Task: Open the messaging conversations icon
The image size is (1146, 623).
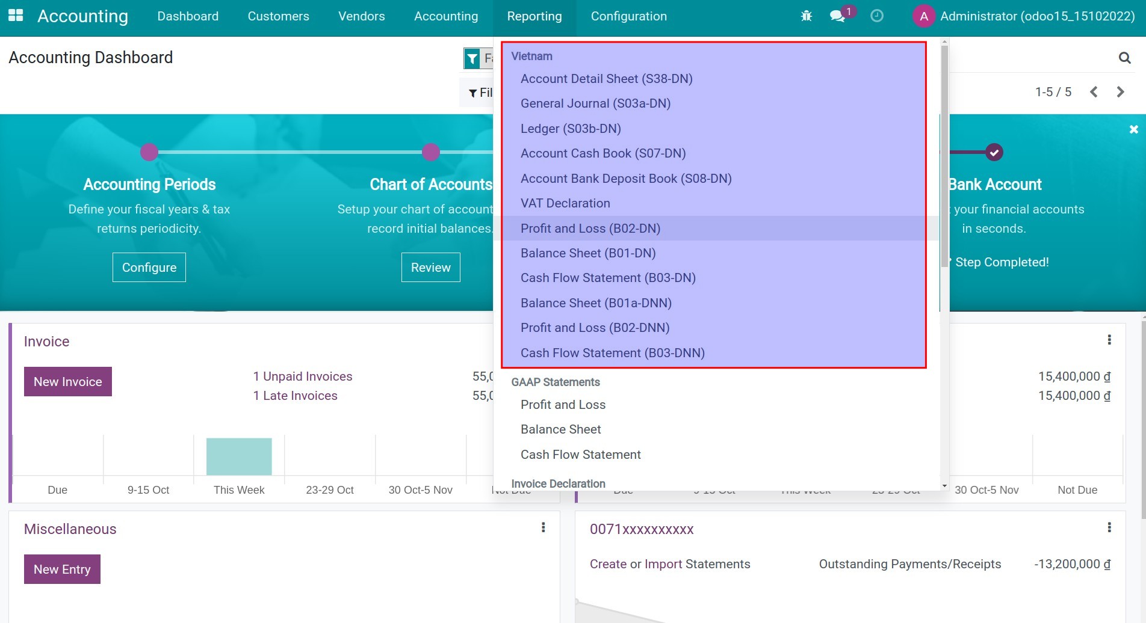Action: [837, 17]
